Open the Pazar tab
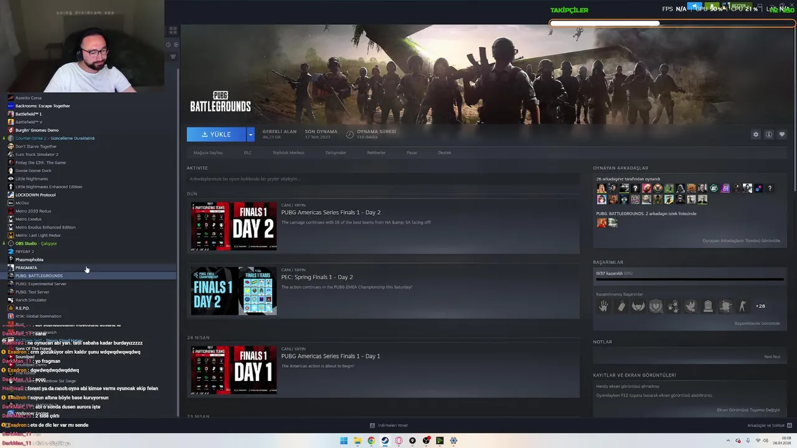This screenshot has height=448, width=797. tap(412, 152)
